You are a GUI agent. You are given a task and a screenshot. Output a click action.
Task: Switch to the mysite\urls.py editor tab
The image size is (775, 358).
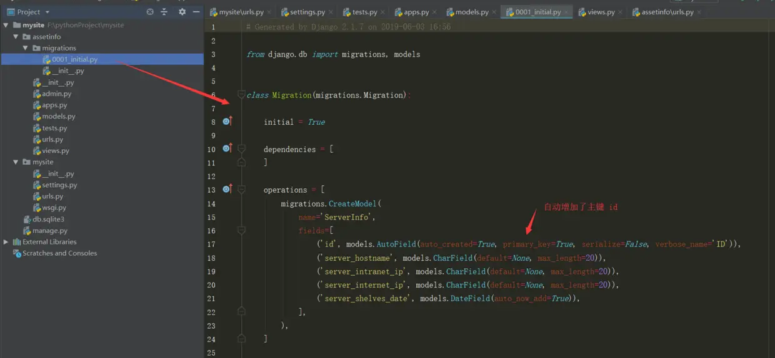pyautogui.click(x=241, y=12)
